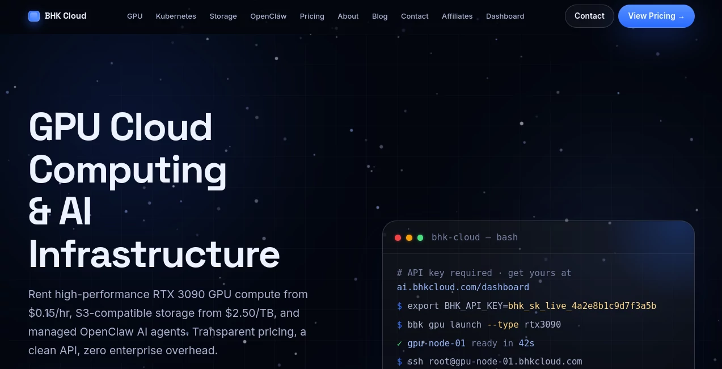
Task: Click the BHK Cloud brand name
Action: point(66,16)
